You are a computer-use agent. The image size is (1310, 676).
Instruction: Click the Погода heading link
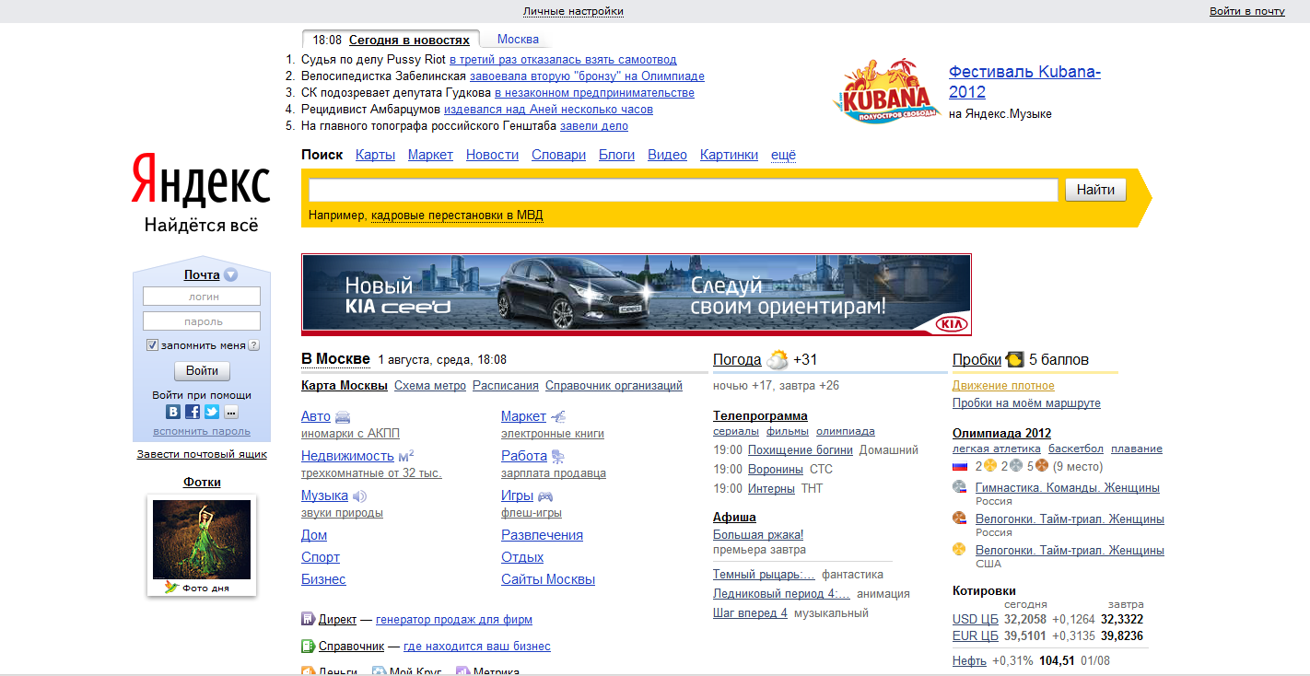pos(737,359)
